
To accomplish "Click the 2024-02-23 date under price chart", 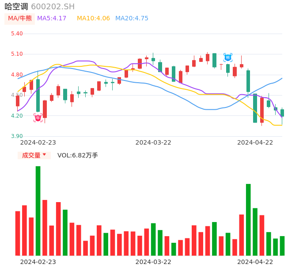I will (x=38, y=142).
